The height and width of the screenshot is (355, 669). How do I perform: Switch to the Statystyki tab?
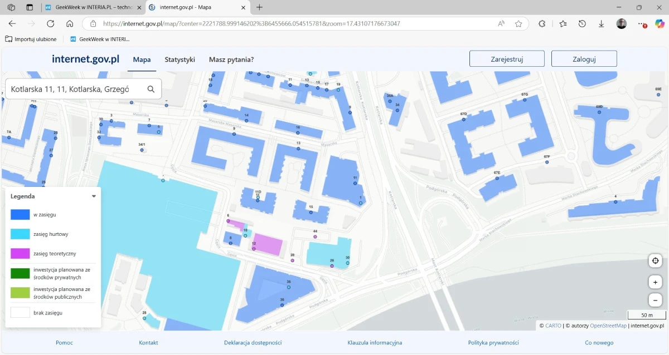click(180, 59)
